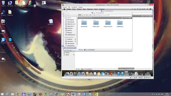The height and width of the screenshot is (96, 171).
Task: Open Spotlight search in Mac menu bar
Action: tap(147, 9)
